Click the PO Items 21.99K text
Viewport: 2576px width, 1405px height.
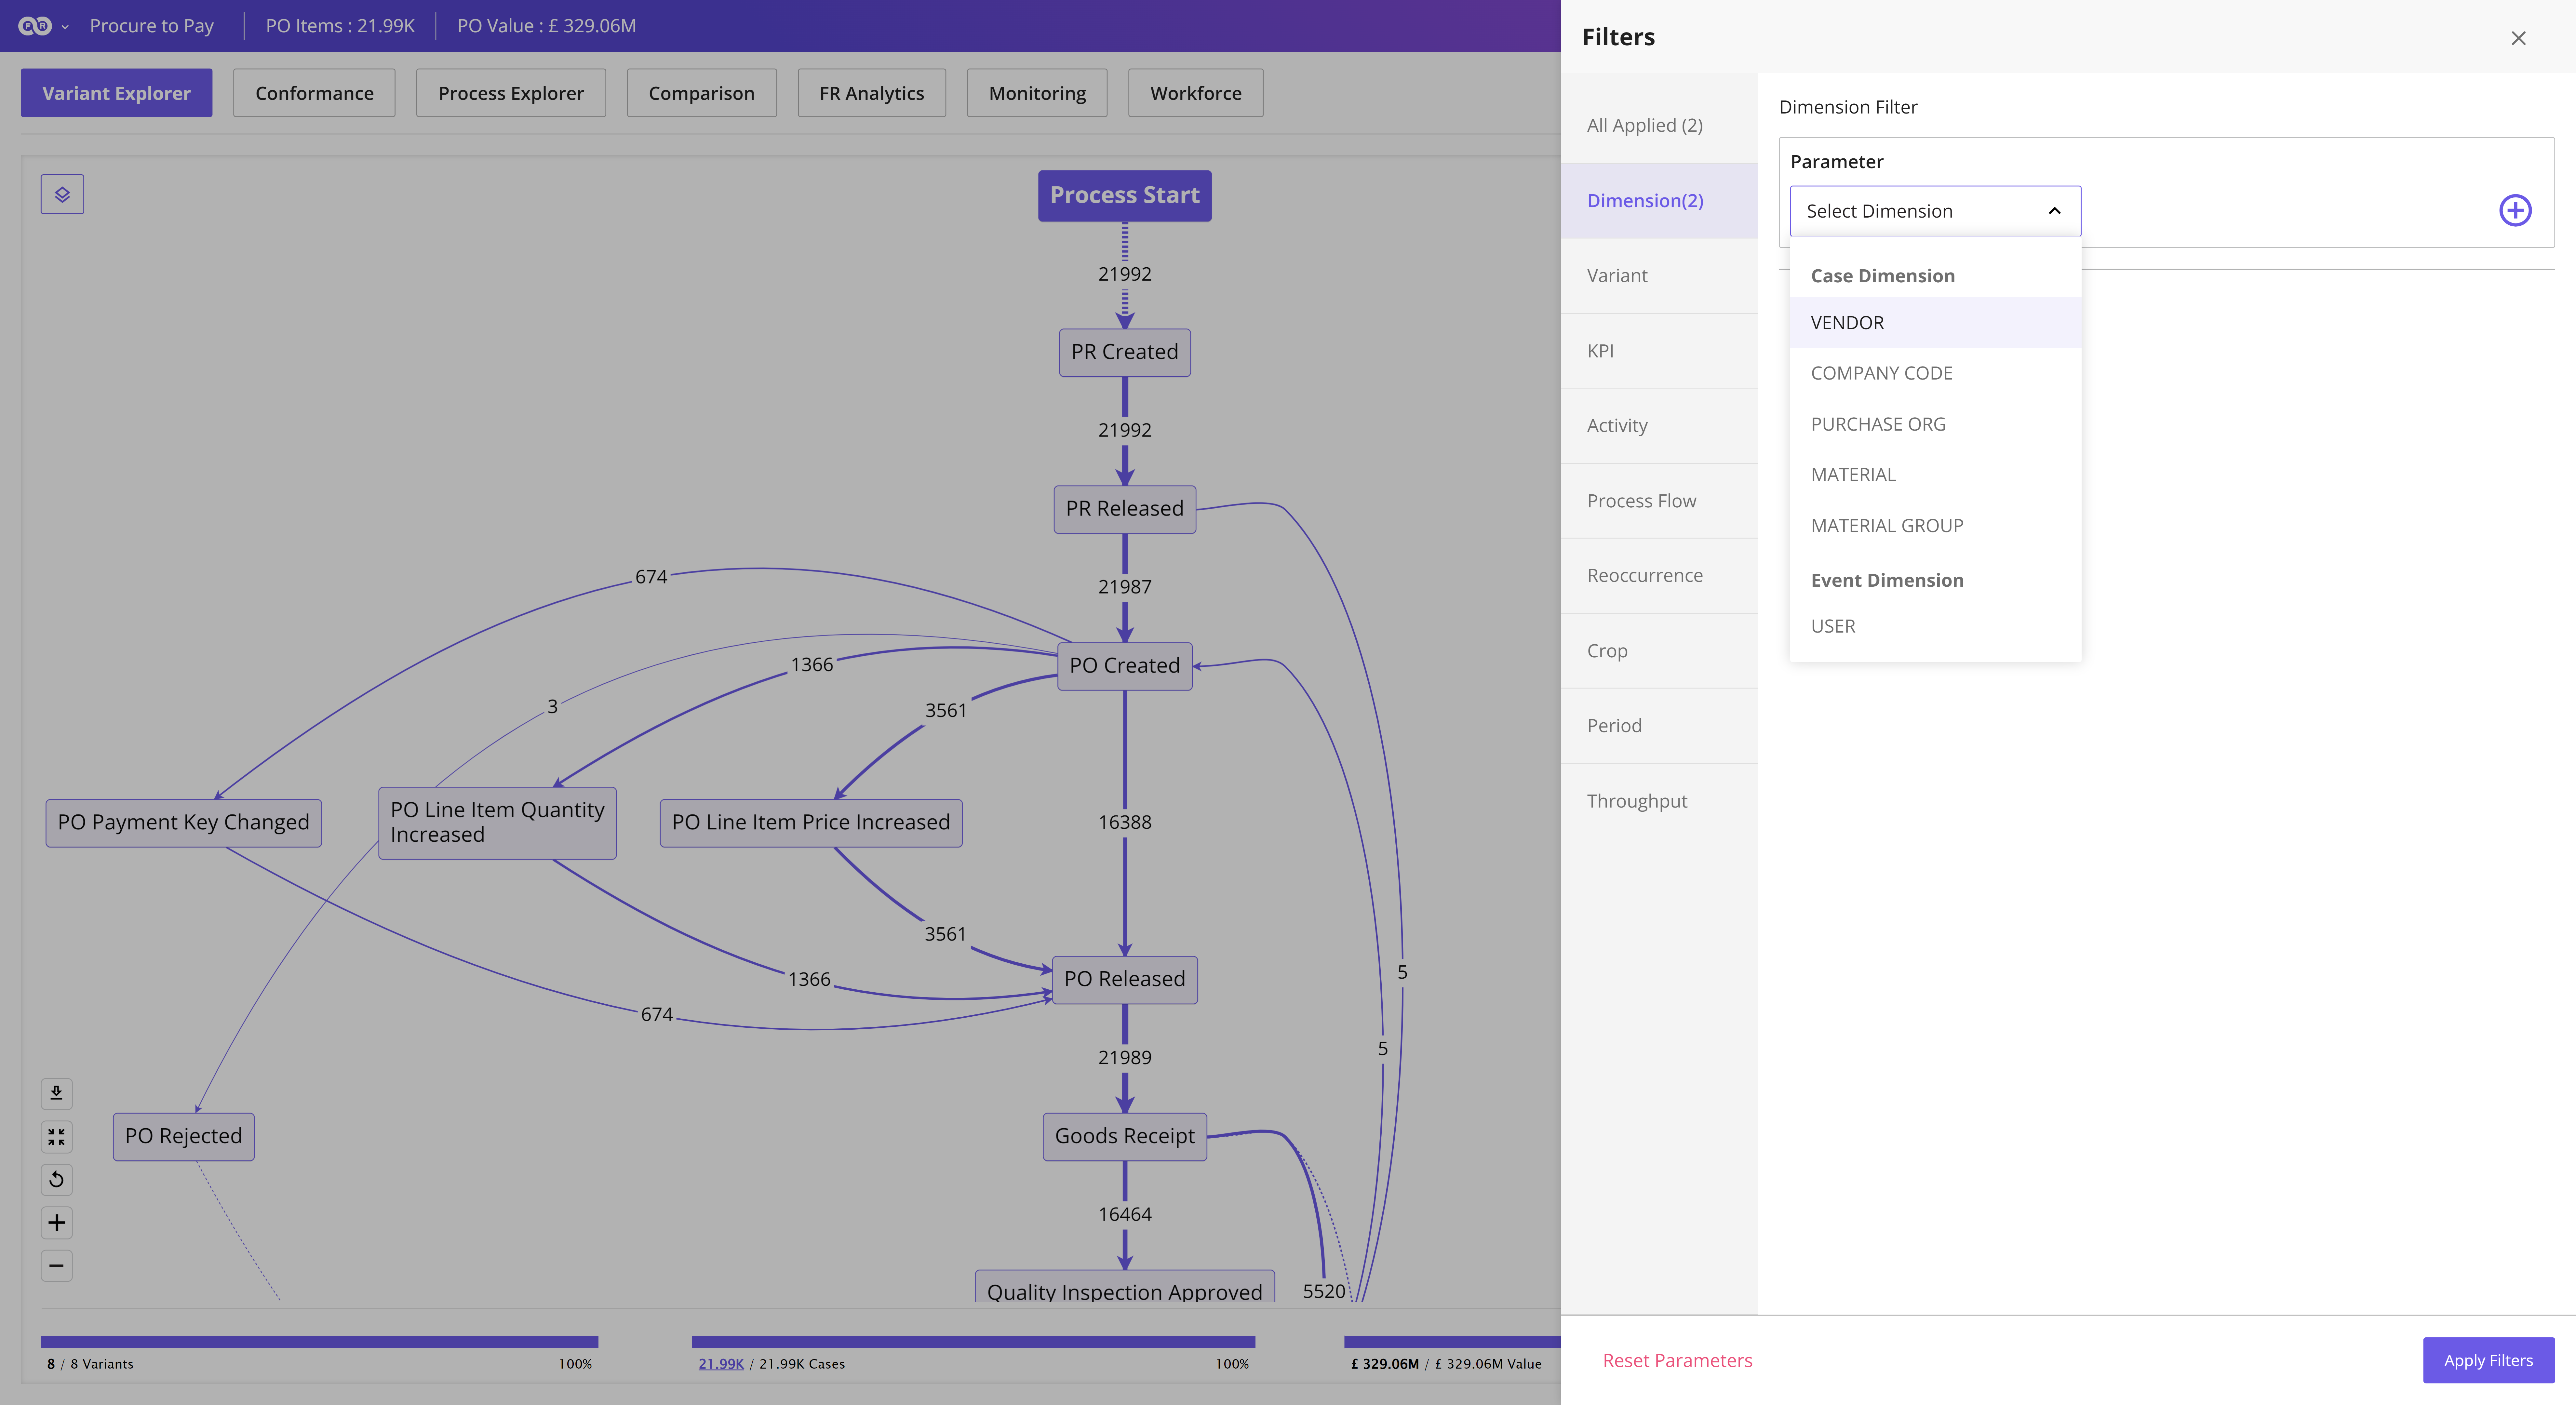pyautogui.click(x=340, y=26)
